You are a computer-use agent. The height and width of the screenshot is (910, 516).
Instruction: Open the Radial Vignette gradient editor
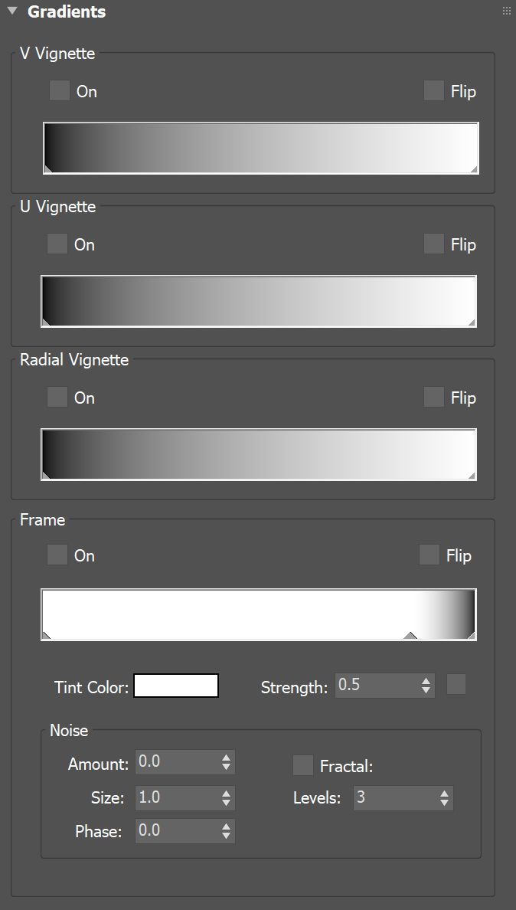point(258,453)
